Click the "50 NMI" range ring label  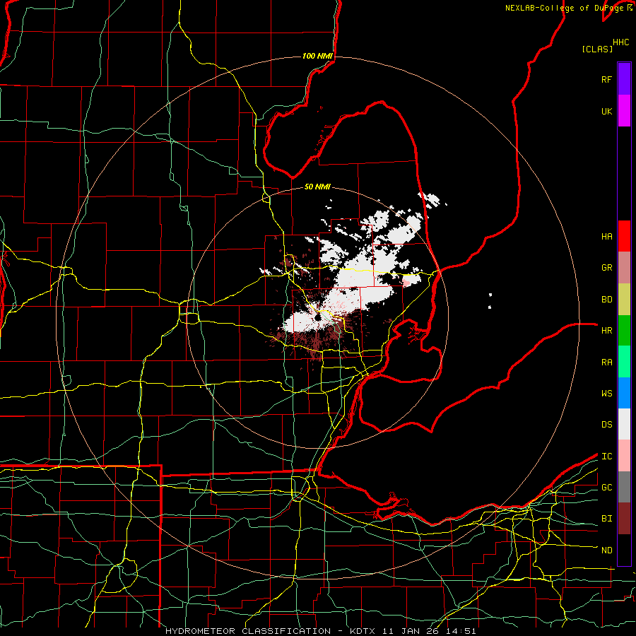coord(317,187)
